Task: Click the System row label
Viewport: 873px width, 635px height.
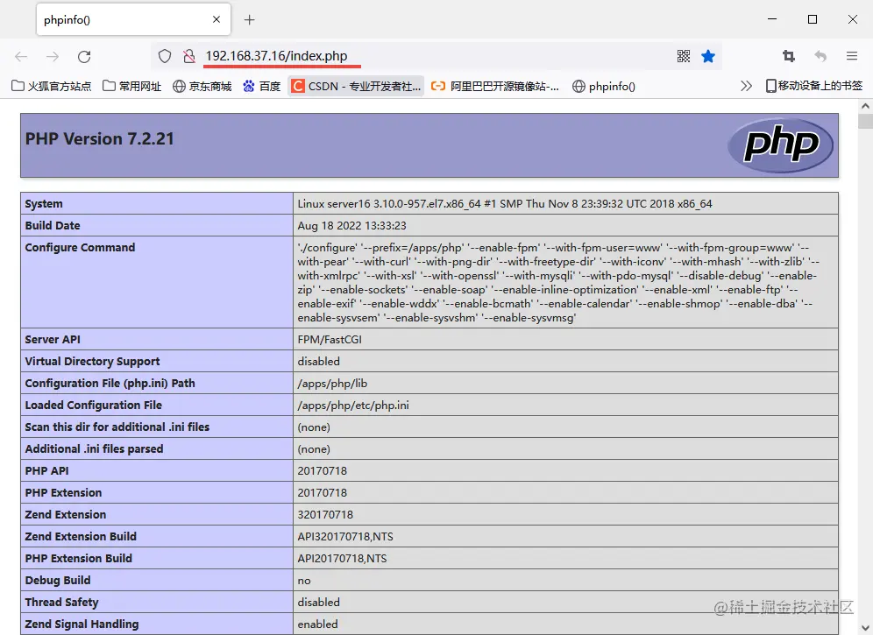Action: click(44, 204)
